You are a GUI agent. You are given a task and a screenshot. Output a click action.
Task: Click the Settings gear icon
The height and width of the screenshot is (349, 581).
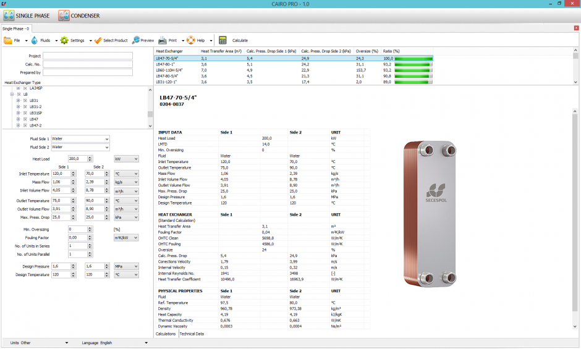[x=64, y=40]
